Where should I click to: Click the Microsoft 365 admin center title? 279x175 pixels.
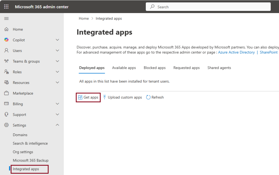point(42,7)
